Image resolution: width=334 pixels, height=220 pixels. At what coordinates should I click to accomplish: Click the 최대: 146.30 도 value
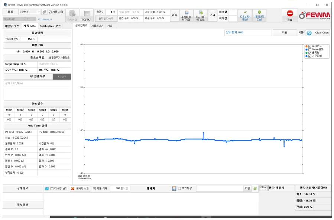[306, 201]
